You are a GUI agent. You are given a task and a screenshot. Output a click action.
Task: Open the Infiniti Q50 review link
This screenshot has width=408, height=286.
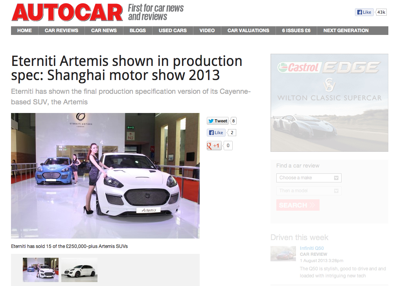[312, 248]
